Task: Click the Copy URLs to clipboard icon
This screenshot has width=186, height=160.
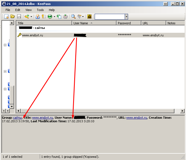Action: click(59, 17)
